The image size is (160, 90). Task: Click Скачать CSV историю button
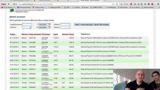click(101, 24)
